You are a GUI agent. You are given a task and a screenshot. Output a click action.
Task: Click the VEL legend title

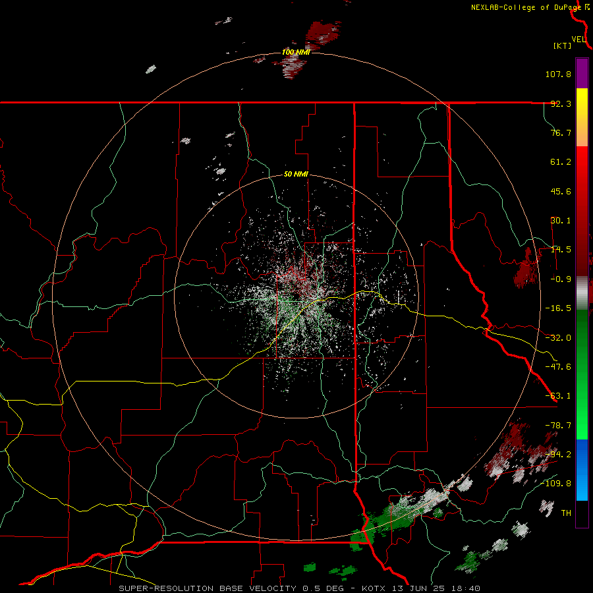tap(579, 40)
